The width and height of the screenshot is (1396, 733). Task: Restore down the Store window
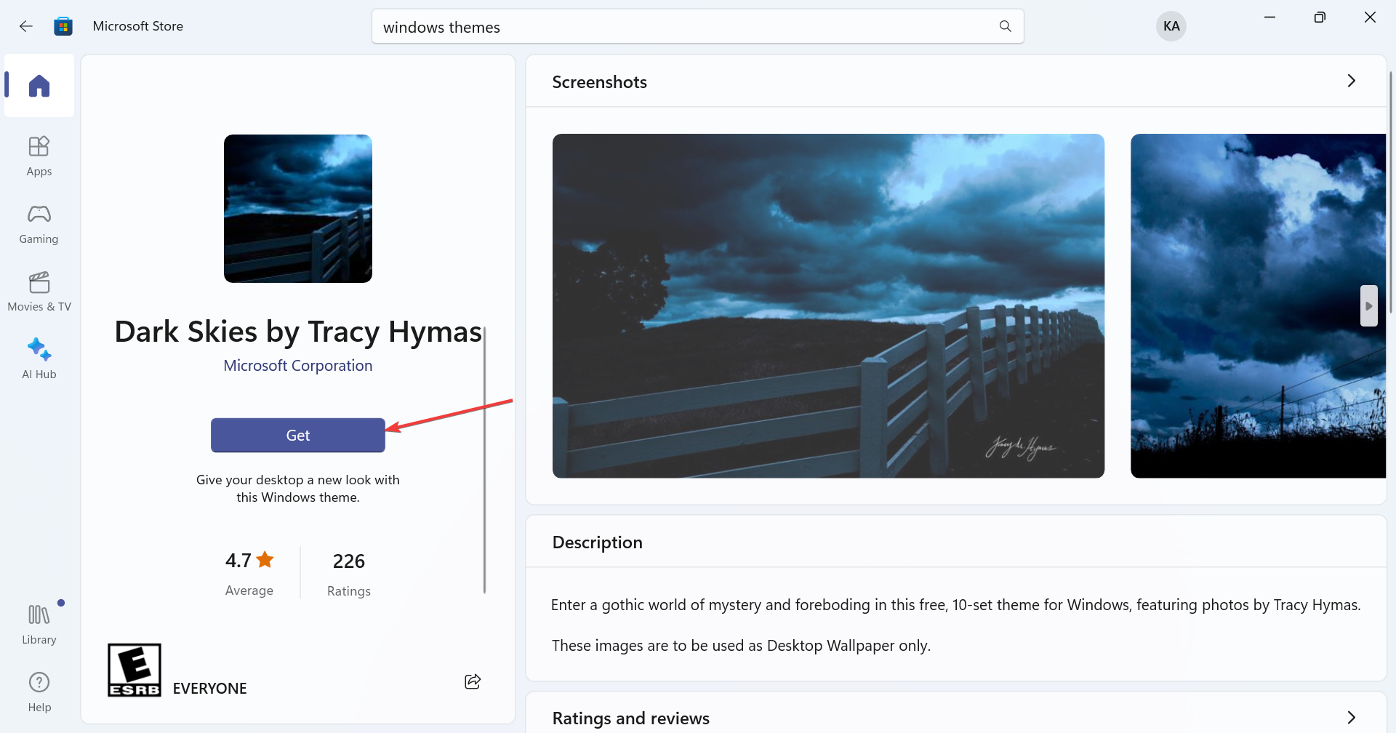point(1320,17)
